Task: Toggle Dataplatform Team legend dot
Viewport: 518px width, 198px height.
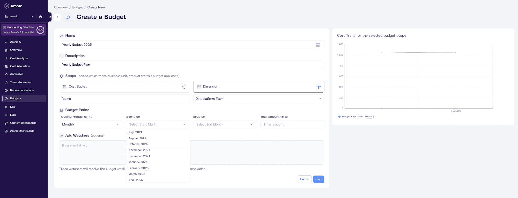Action: (339, 116)
